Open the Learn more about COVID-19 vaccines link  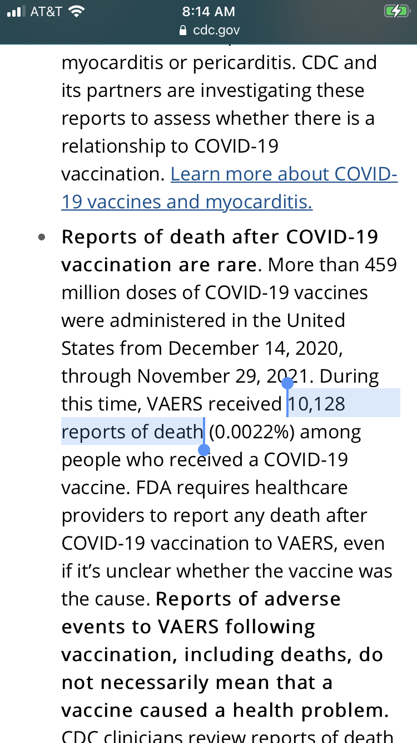click(x=284, y=174)
